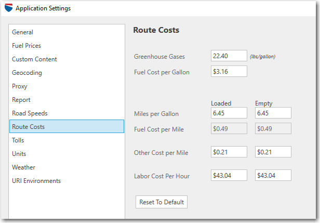
Task: Click the Loaded column header
Action: [221, 103]
